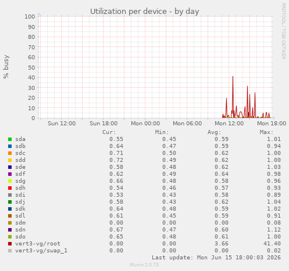Click the Munin 2.0.73 footer text
Screen dimensions: 289x271
click(x=144, y=265)
